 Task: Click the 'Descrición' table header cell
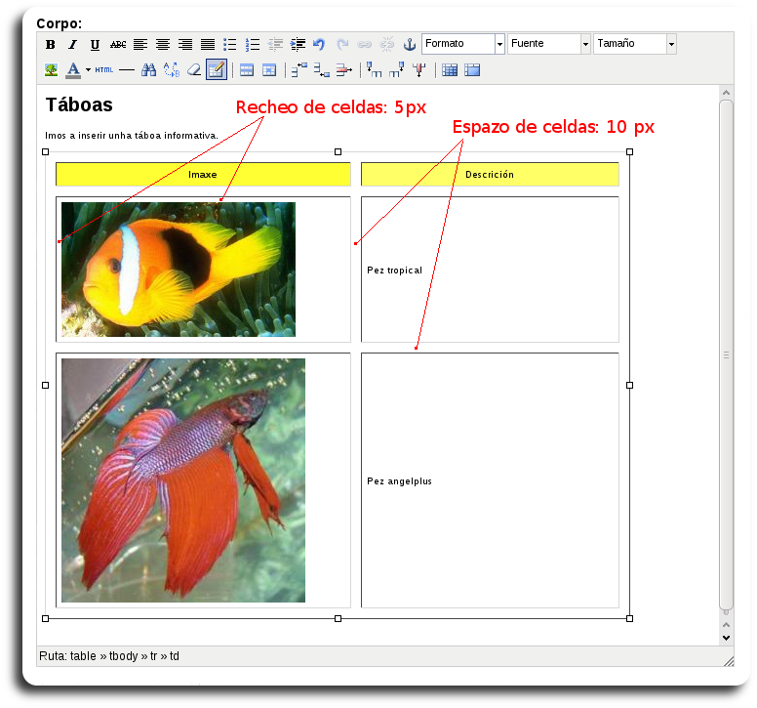click(490, 175)
